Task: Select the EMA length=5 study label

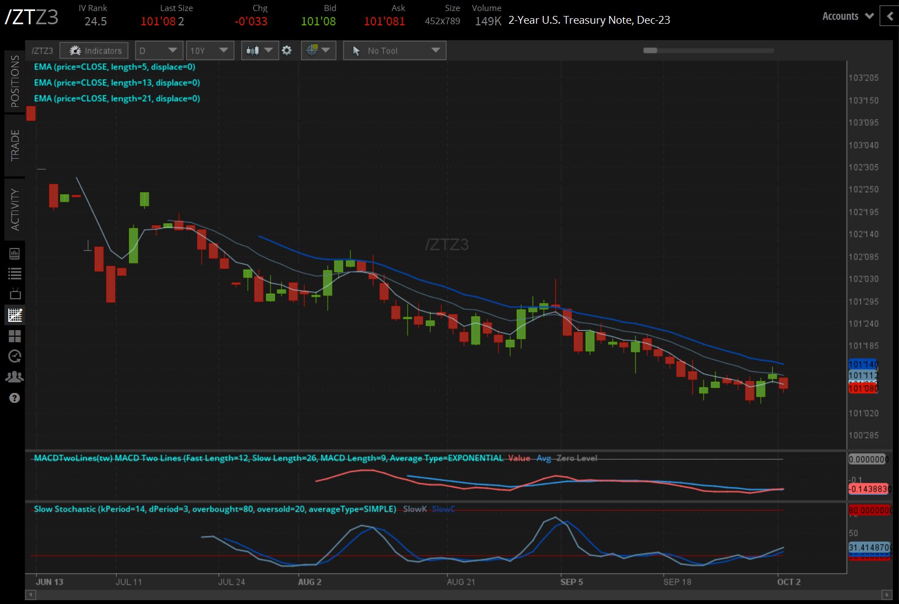Action: pos(115,67)
